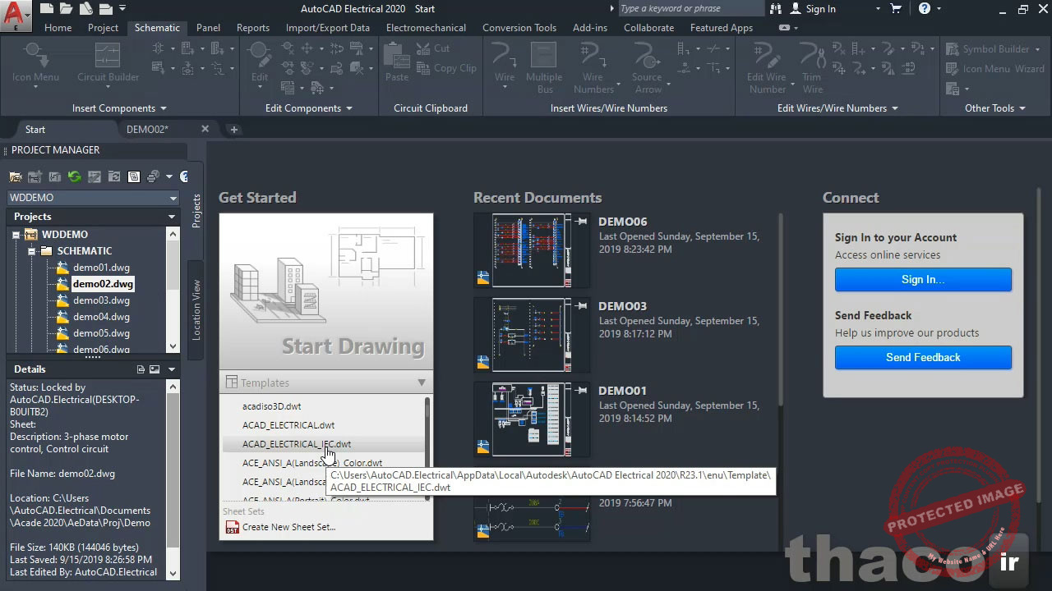Switch to the Electromechanical ribbon tab
Viewport: 1052px width, 591px height.
(426, 27)
